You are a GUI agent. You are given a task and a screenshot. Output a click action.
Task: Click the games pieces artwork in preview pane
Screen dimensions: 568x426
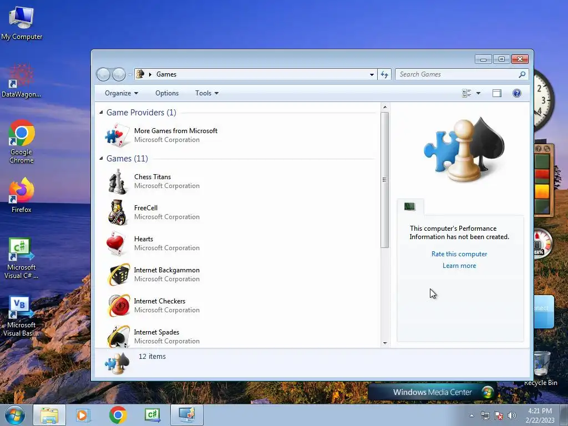[464, 149]
